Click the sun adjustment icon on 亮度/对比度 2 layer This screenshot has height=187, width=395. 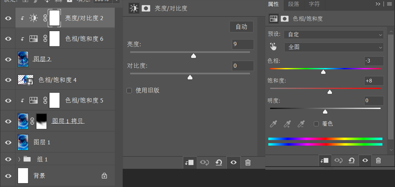(x=33, y=18)
